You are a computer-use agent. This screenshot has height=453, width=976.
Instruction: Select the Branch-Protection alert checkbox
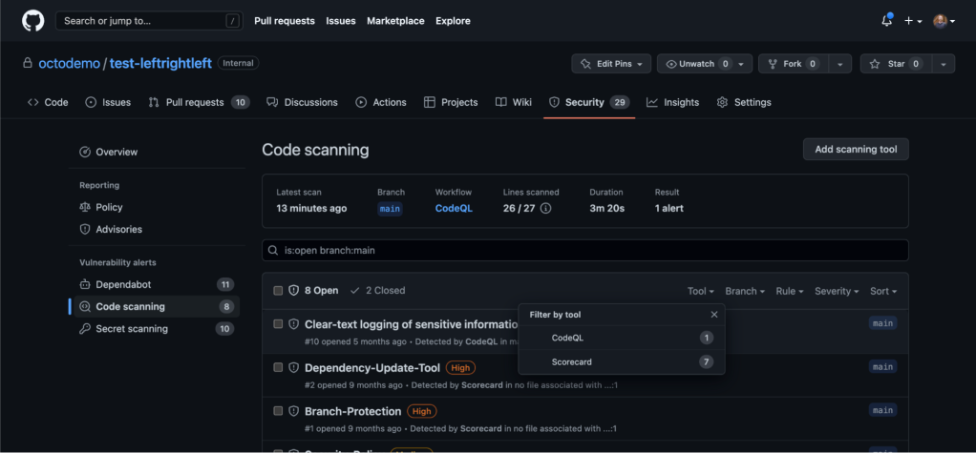click(x=278, y=411)
